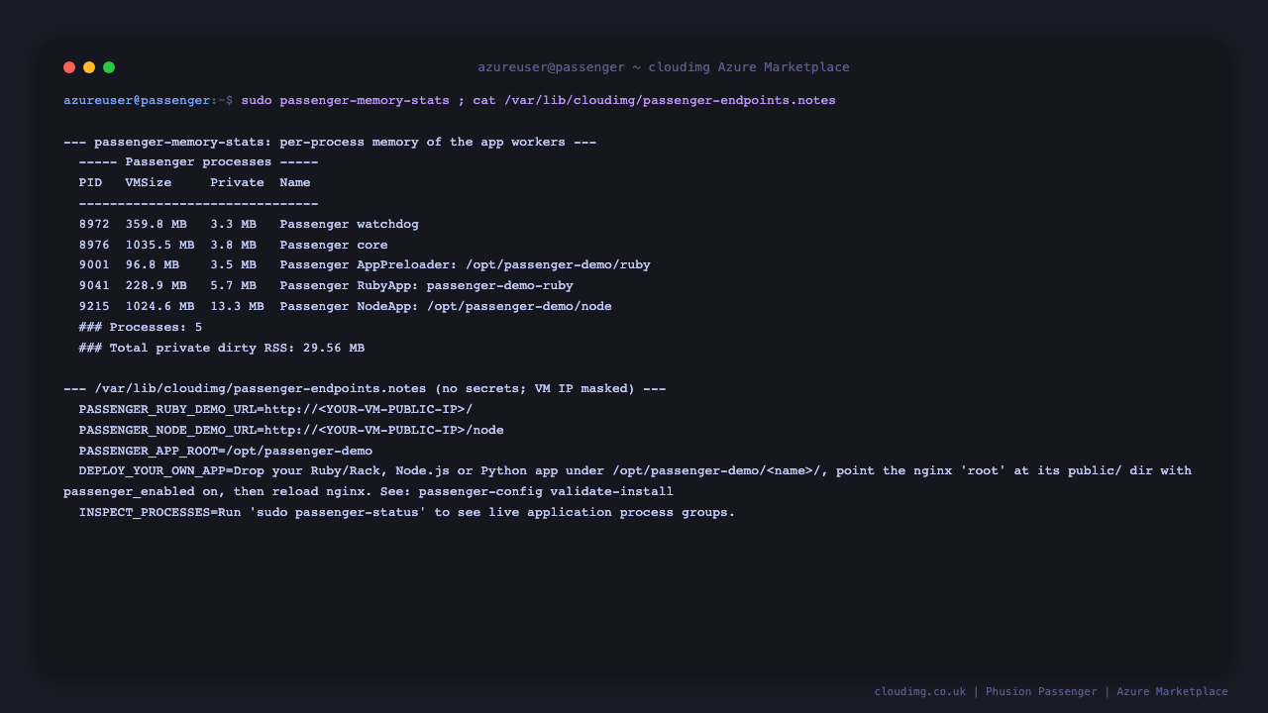Click the Passenger watchdog process name
Image resolution: width=1268 pixels, height=713 pixels.
tap(350, 224)
